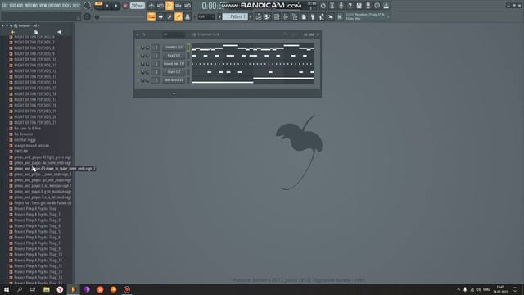Toggle wait for input recording icon
Screen dimensions: 524x295
point(160,6)
